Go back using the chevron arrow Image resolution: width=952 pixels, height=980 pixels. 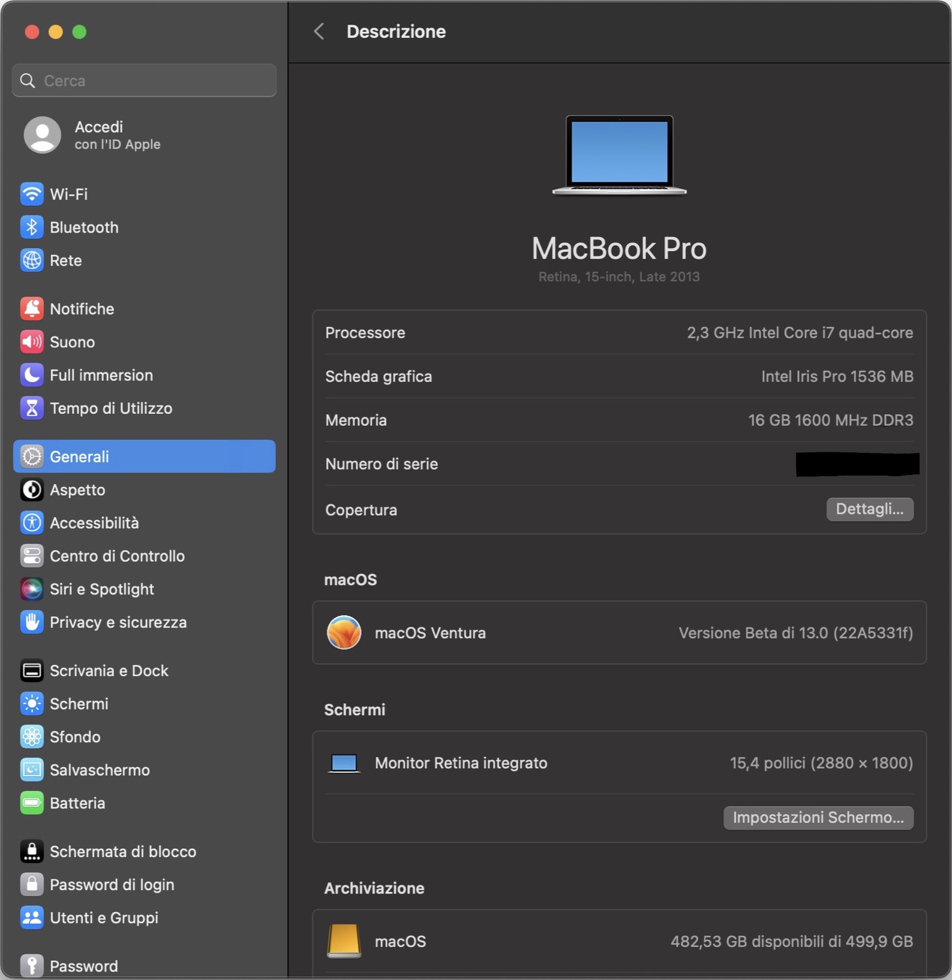319,31
